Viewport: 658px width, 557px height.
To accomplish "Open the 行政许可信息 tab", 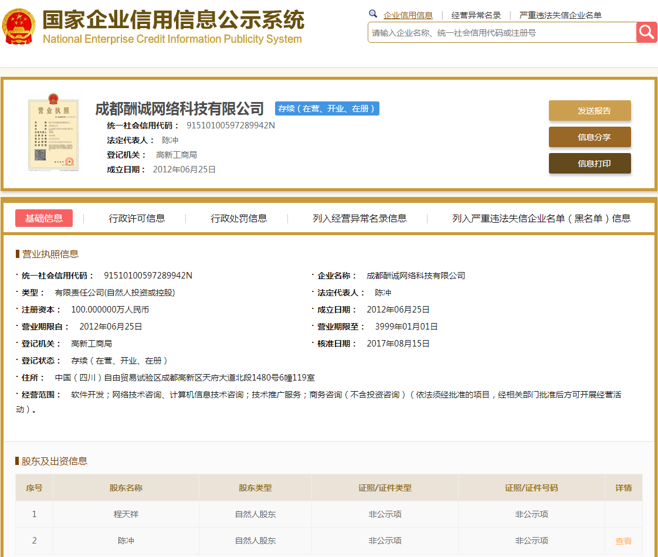I will [x=137, y=218].
